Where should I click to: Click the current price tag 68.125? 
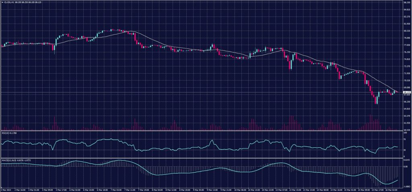(x=406, y=92)
